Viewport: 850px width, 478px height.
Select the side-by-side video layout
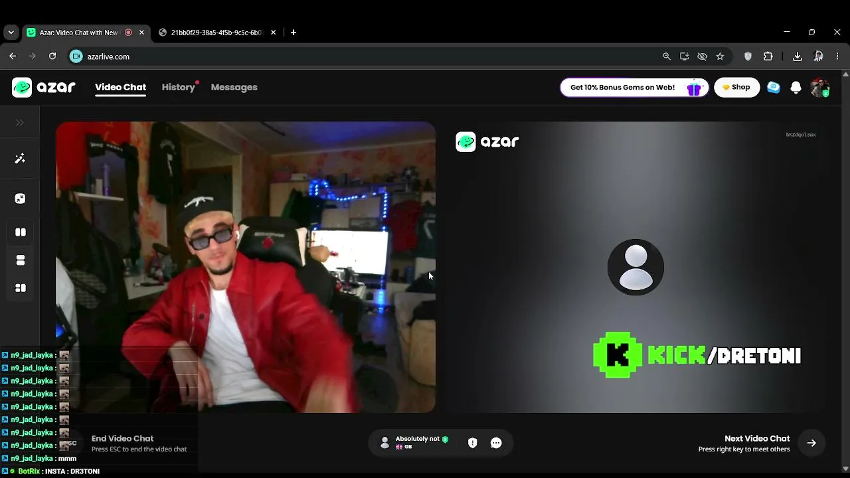[21, 232]
